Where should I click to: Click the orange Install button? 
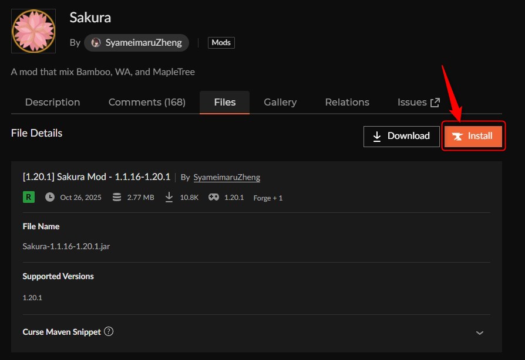click(473, 136)
